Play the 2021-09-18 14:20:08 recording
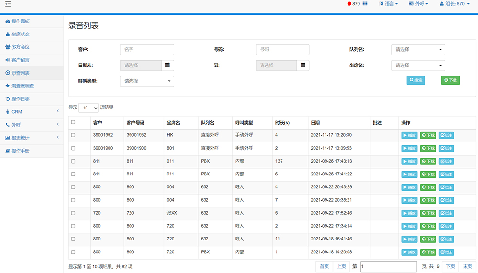The height and width of the screenshot is (273, 478). [x=409, y=252]
